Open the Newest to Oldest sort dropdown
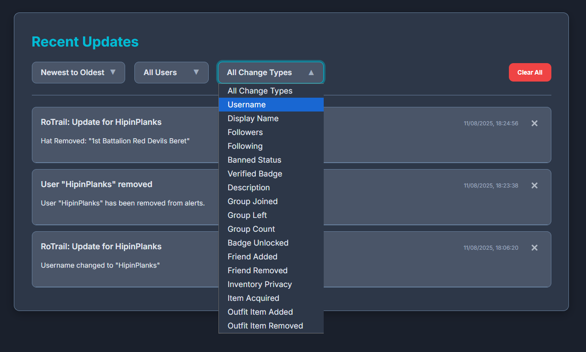The image size is (586, 352). tap(79, 72)
